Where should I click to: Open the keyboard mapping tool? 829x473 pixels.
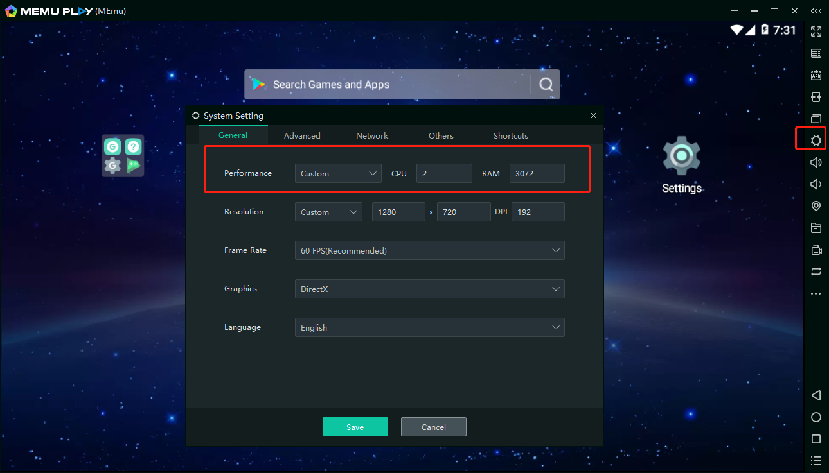(816, 53)
